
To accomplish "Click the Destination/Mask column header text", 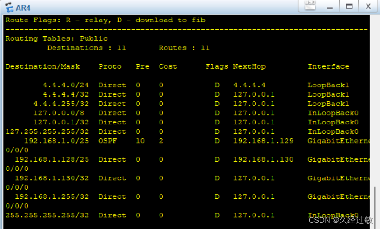I will pos(43,66).
